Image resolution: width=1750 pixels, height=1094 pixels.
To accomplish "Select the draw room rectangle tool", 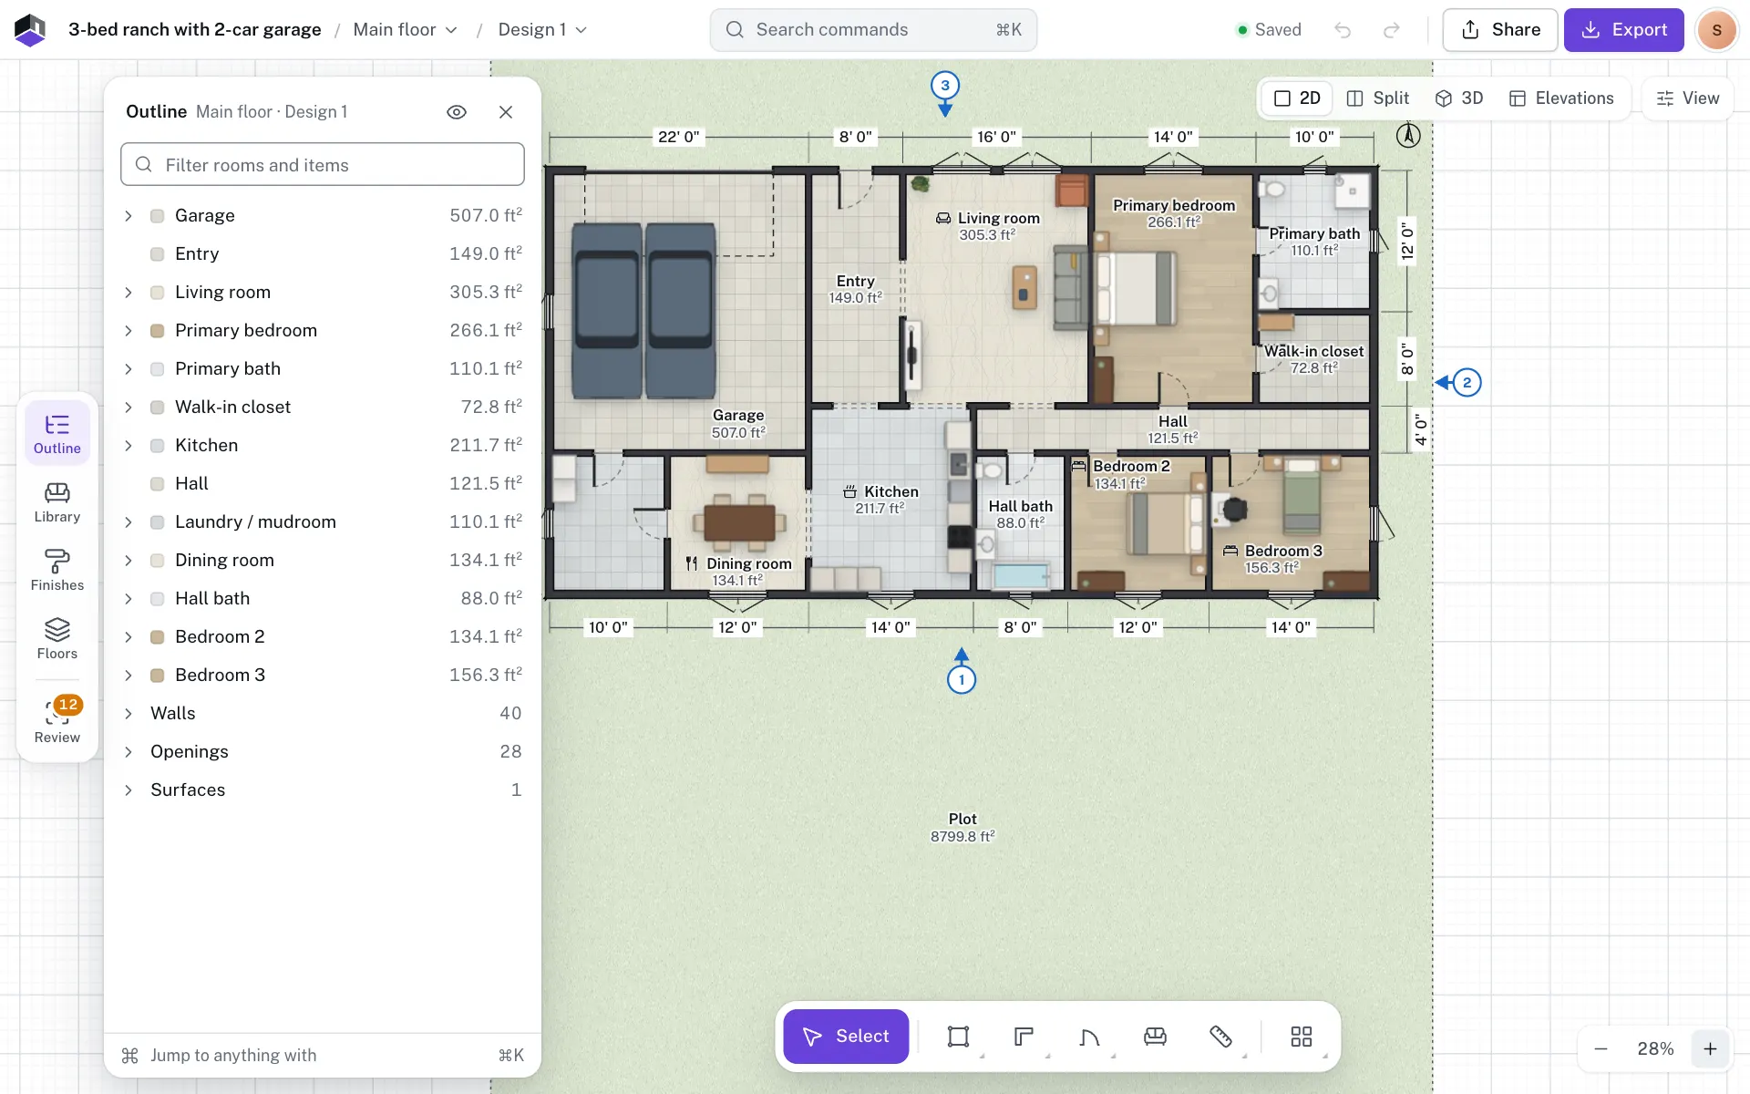I will click(958, 1037).
